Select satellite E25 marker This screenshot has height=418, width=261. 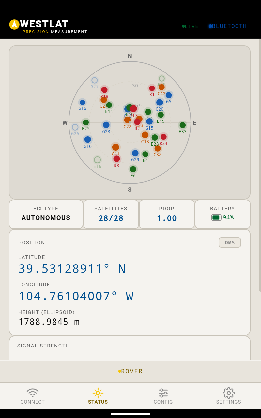coord(86,122)
